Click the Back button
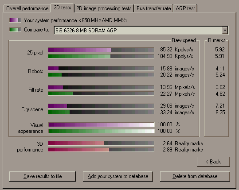Viewport: 239px width, 190px height. [x=213, y=162]
